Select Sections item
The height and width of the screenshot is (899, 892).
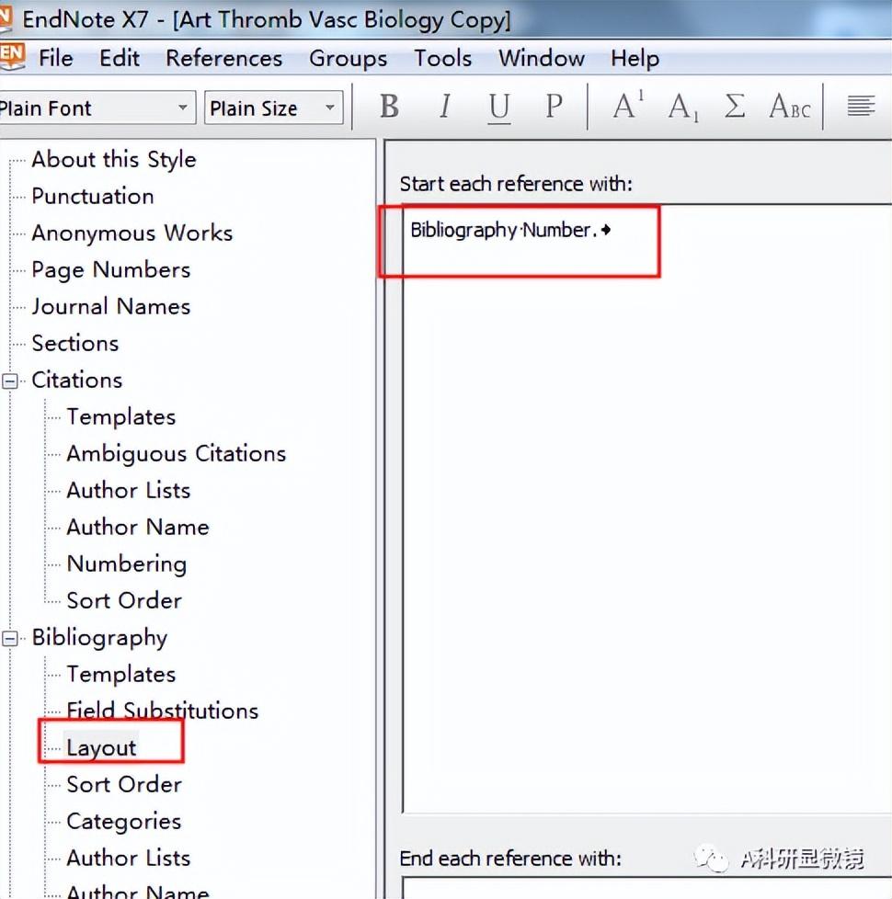[75, 343]
